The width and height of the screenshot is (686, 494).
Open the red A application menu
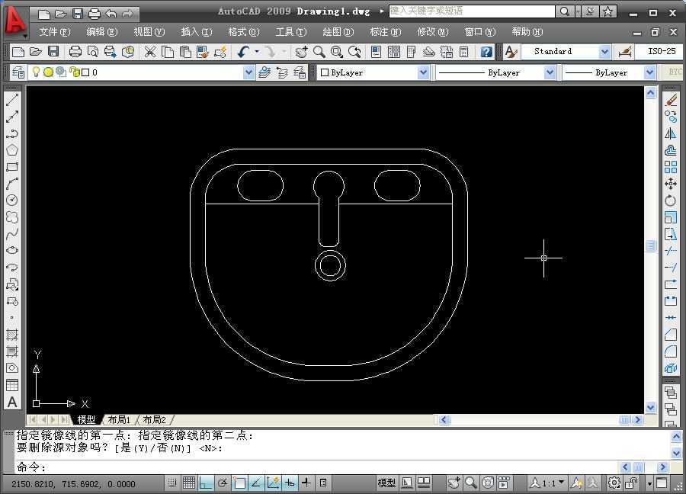[x=15, y=21]
